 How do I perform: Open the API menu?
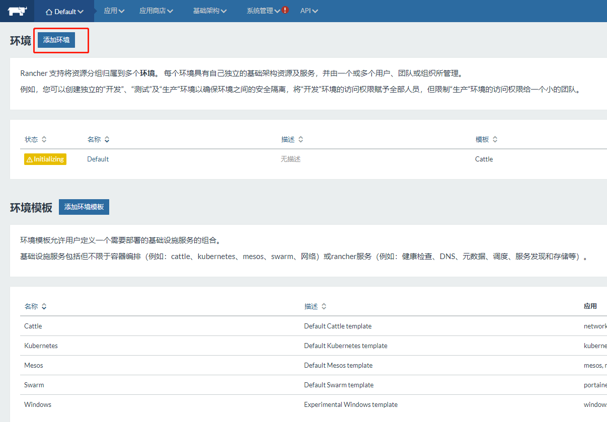click(x=309, y=11)
